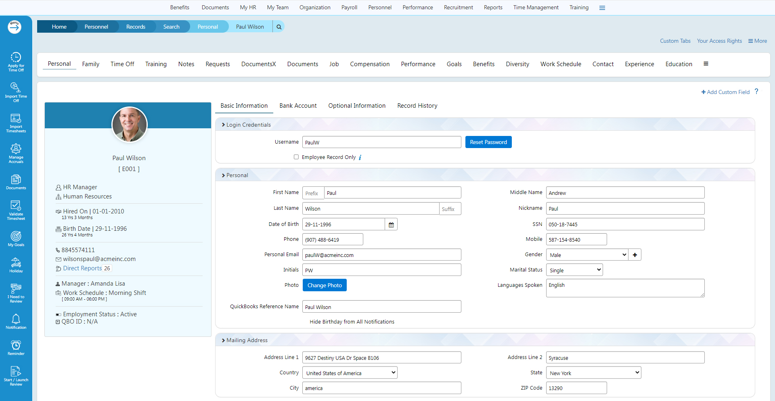Open Apply for Time Off sidebar icon

pos(16,62)
